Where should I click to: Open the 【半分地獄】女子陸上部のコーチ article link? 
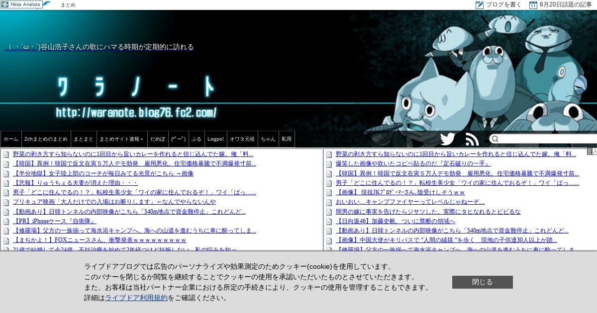coord(103,173)
